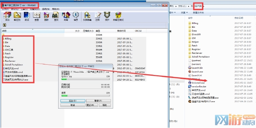
Task: Click the up-one-level icon below WinRAR toolbar
Action: click(5, 25)
